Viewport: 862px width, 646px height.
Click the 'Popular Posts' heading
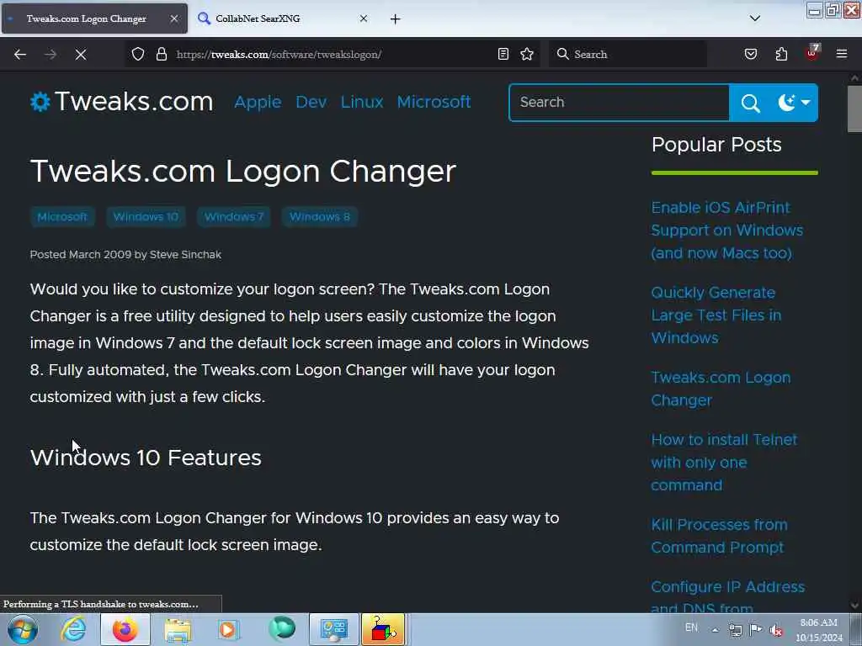pyautogui.click(x=716, y=145)
